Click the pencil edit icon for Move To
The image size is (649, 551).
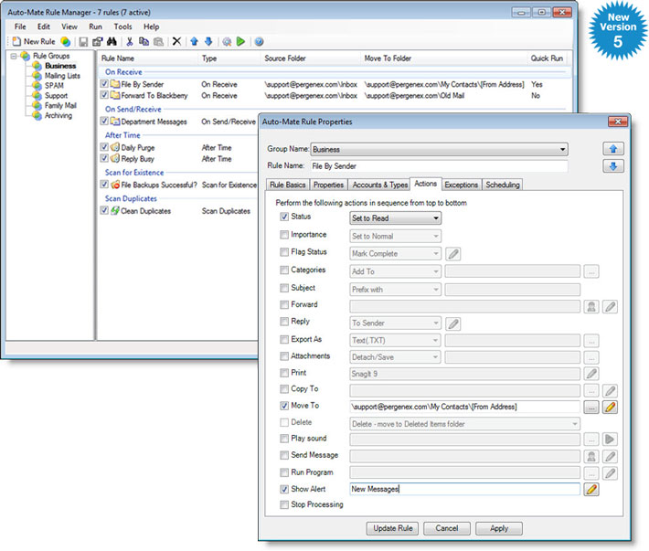pyautogui.click(x=610, y=407)
